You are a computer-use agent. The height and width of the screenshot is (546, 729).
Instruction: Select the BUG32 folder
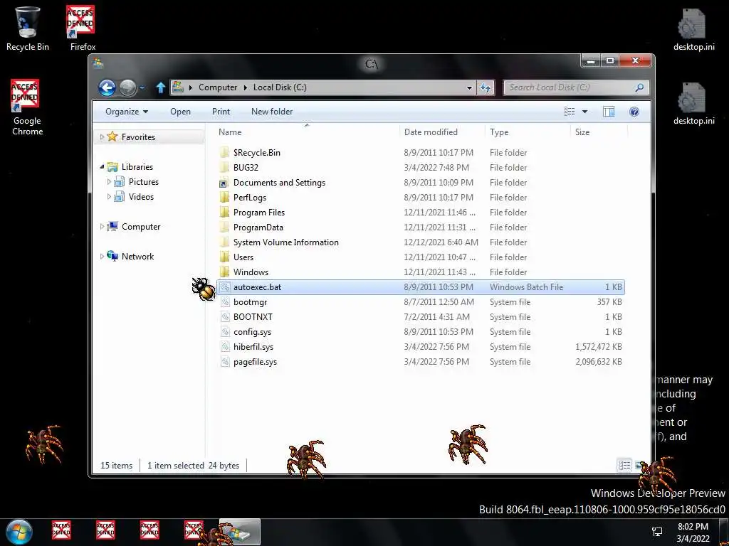pyautogui.click(x=246, y=168)
